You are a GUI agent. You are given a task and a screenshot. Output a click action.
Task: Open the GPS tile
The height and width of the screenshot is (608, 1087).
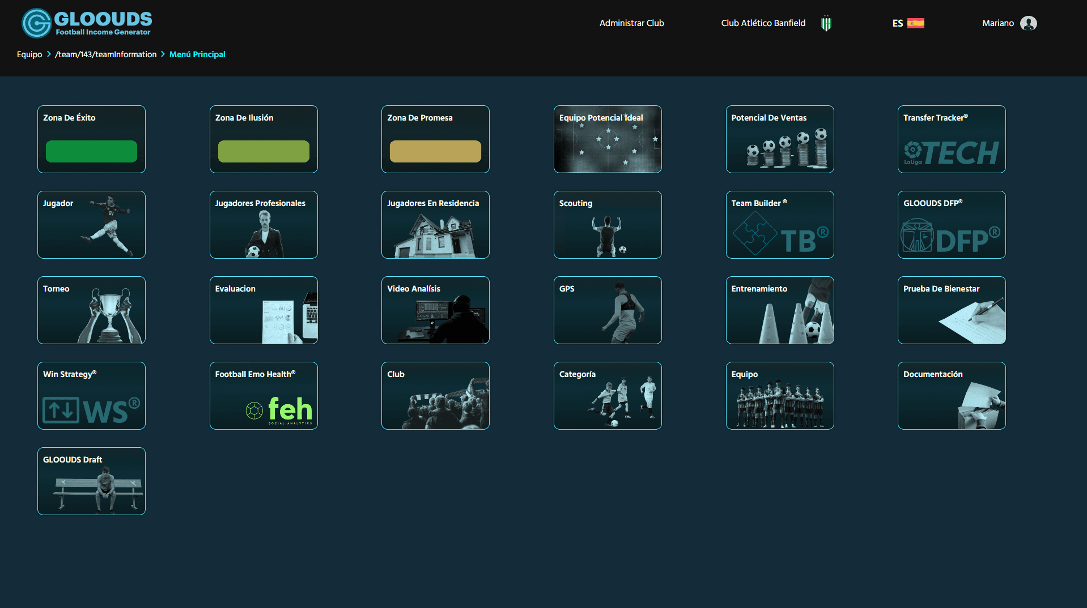coord(608,310)
